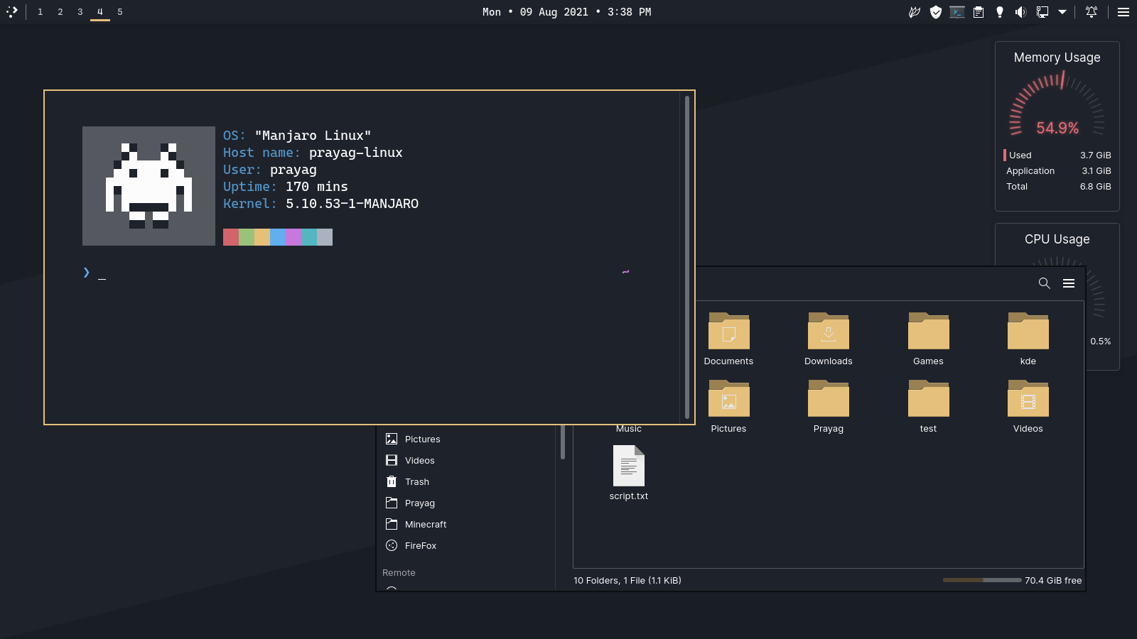Click the Host name line in terminal

point(313,153)
